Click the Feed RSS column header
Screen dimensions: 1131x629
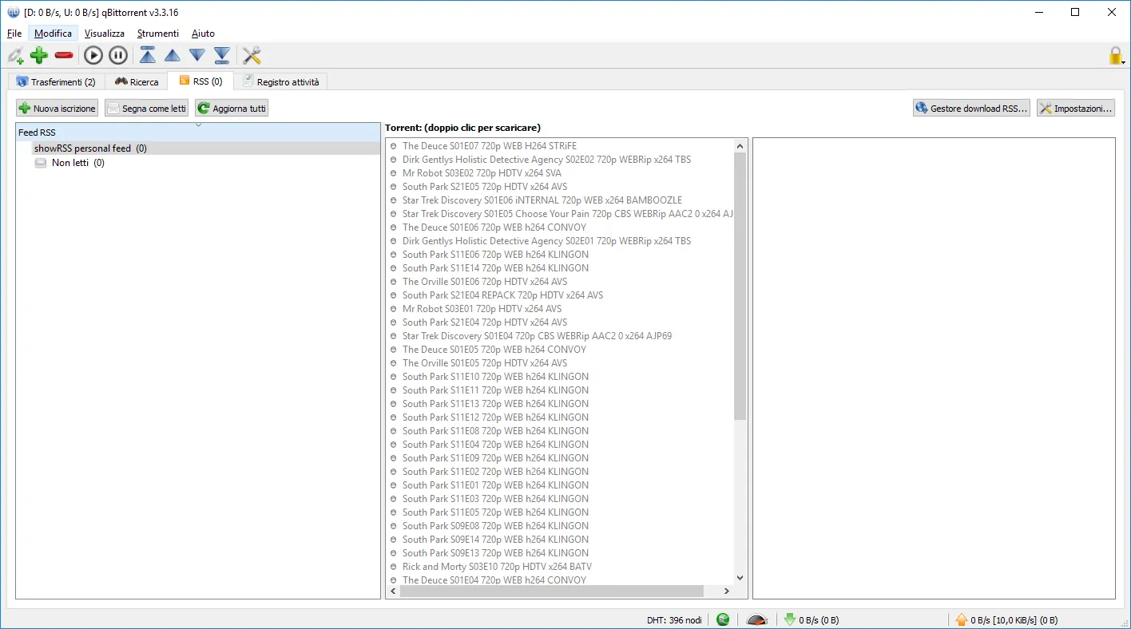coord(198,133)
